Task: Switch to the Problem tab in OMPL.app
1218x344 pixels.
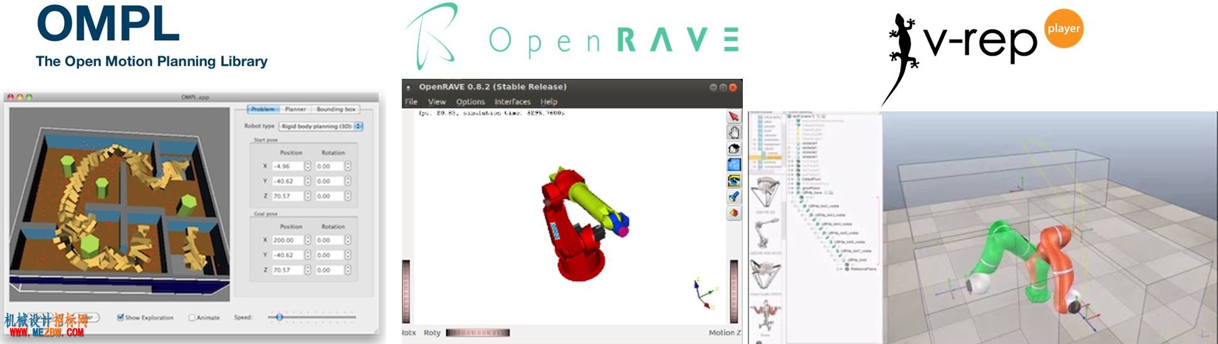Action: click(263, 109)
